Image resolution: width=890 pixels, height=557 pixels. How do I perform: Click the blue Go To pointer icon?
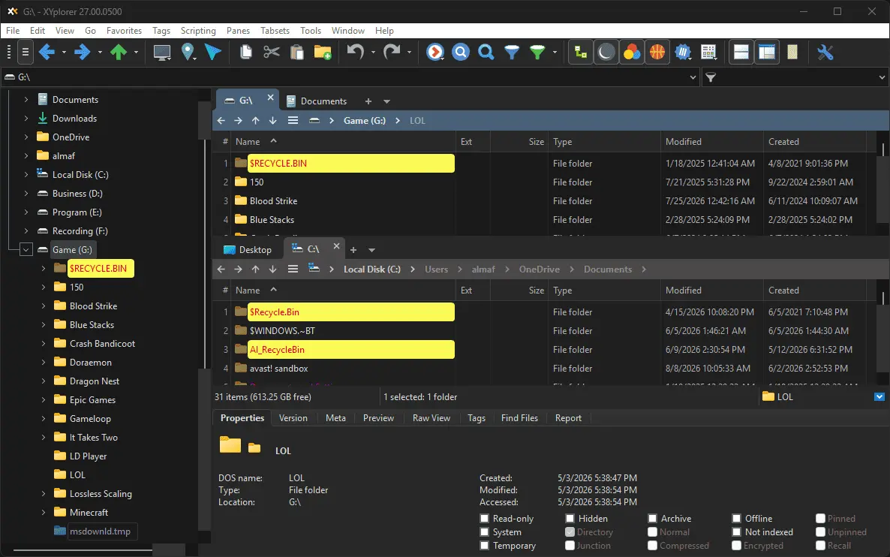coord(213,53)
